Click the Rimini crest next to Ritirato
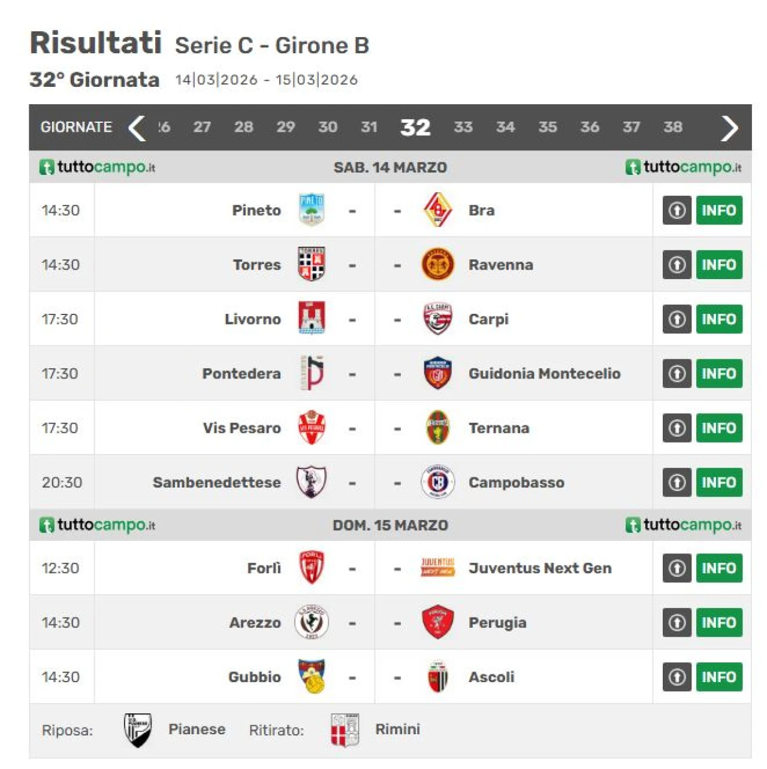Screen dimensions: 767x769 coord(345,729)
